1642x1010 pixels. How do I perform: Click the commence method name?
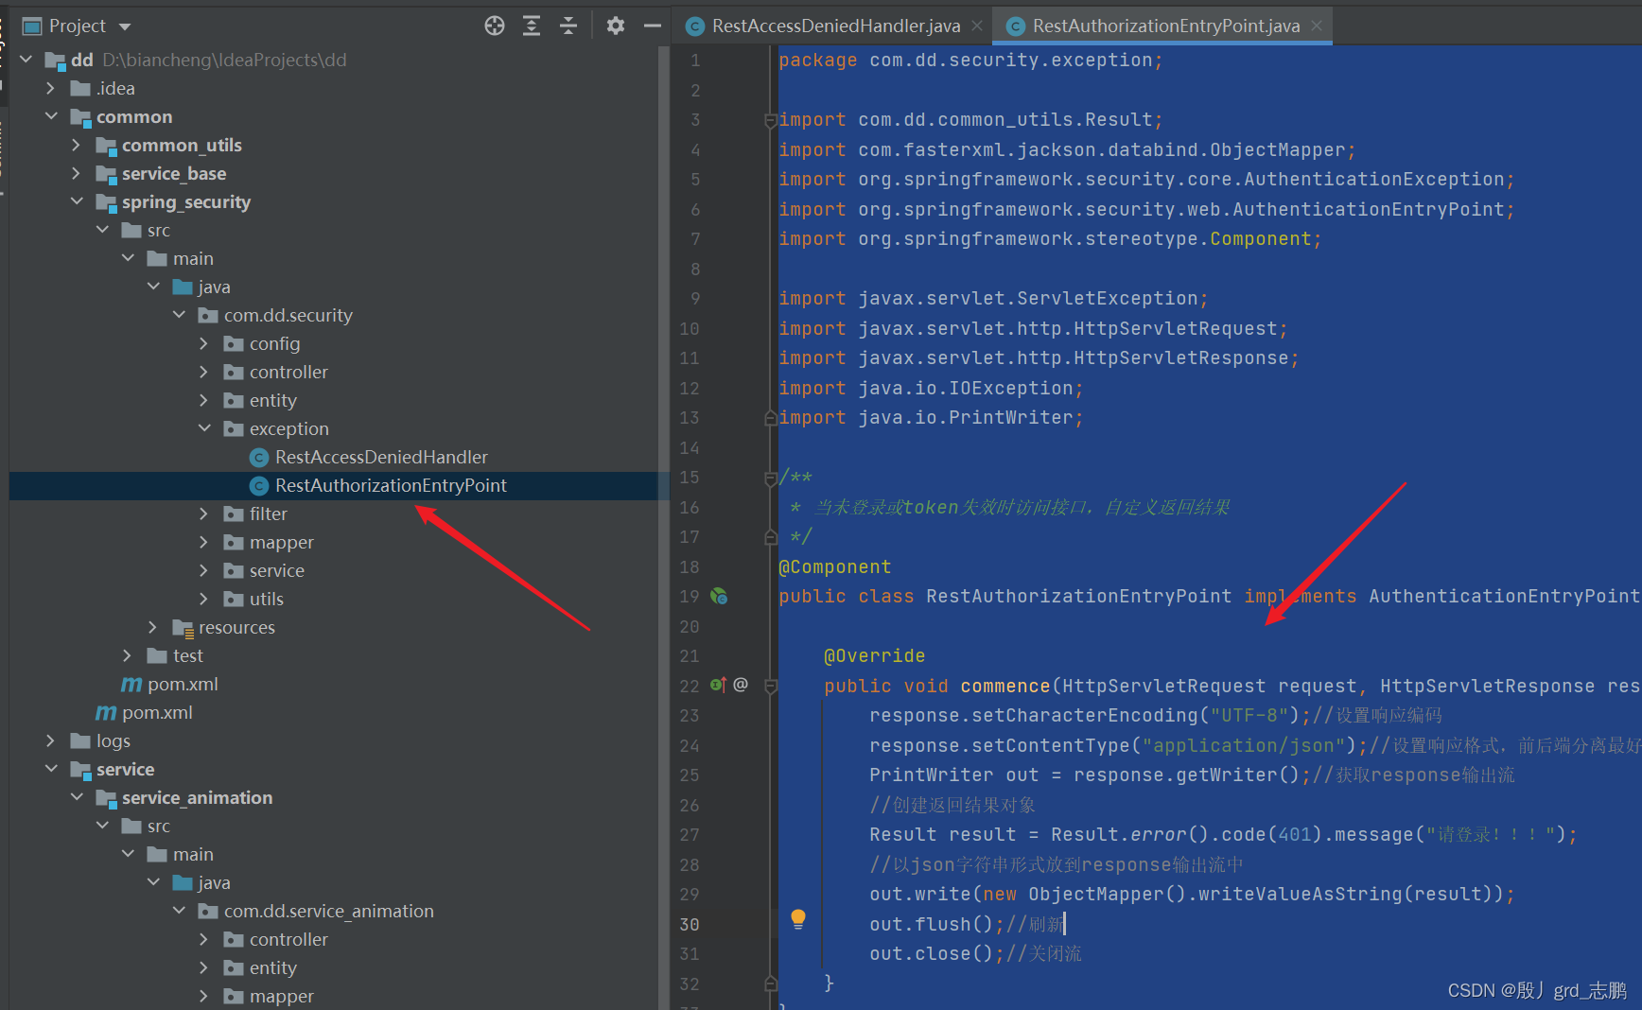click(1004, 686)
